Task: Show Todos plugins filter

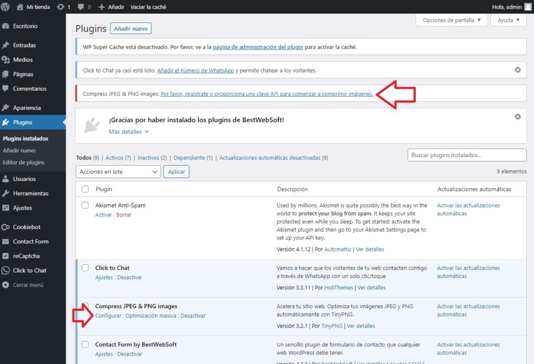Action: (x=84, y=157)
